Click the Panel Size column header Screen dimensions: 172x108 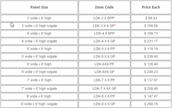(39, 7)
